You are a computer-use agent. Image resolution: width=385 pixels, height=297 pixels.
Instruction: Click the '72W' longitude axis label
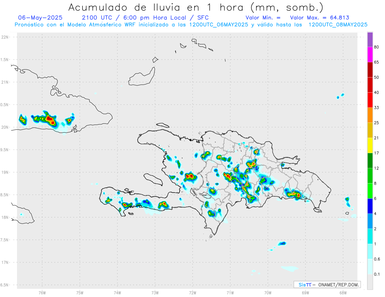point(193,293)
